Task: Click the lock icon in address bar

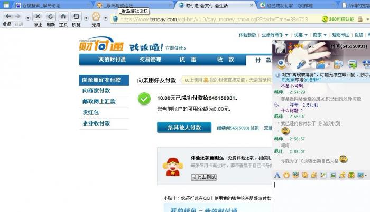Action: point(360,19)
